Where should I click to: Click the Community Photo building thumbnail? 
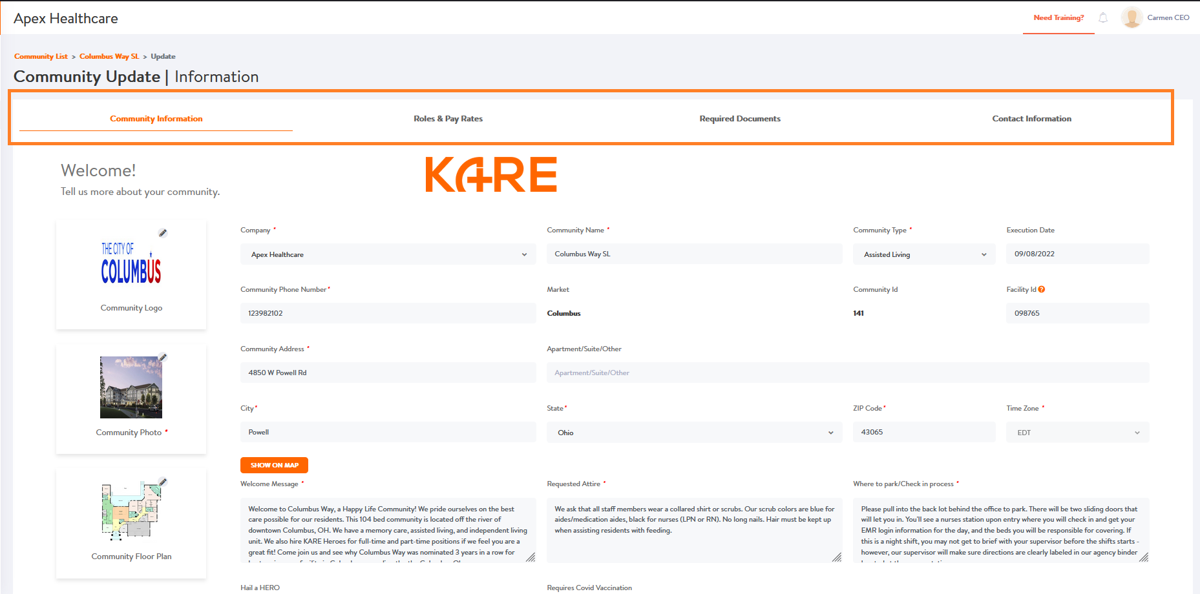(x=131, y=387)
